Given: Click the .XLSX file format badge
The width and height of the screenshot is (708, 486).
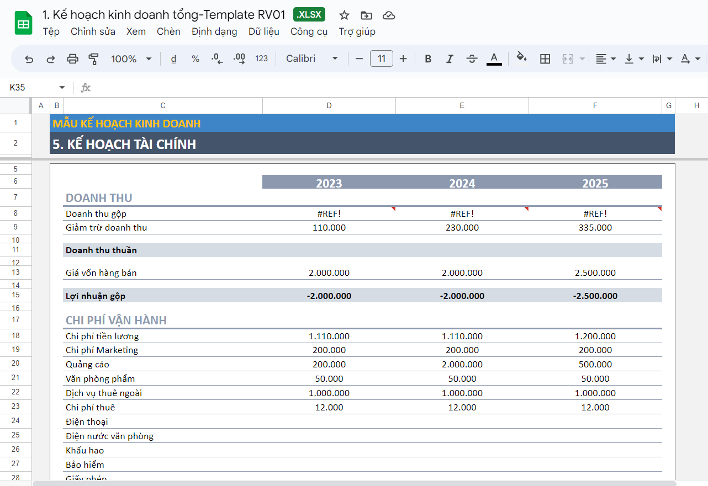Looking at the screenshot, I should click(x=309, y=15).
